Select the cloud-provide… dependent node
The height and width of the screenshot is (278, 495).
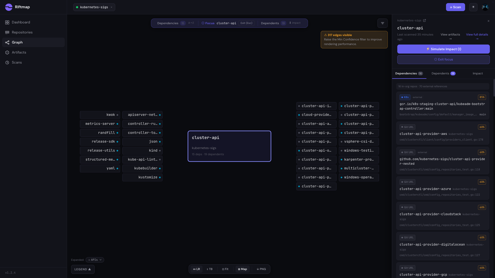point(316,115)
